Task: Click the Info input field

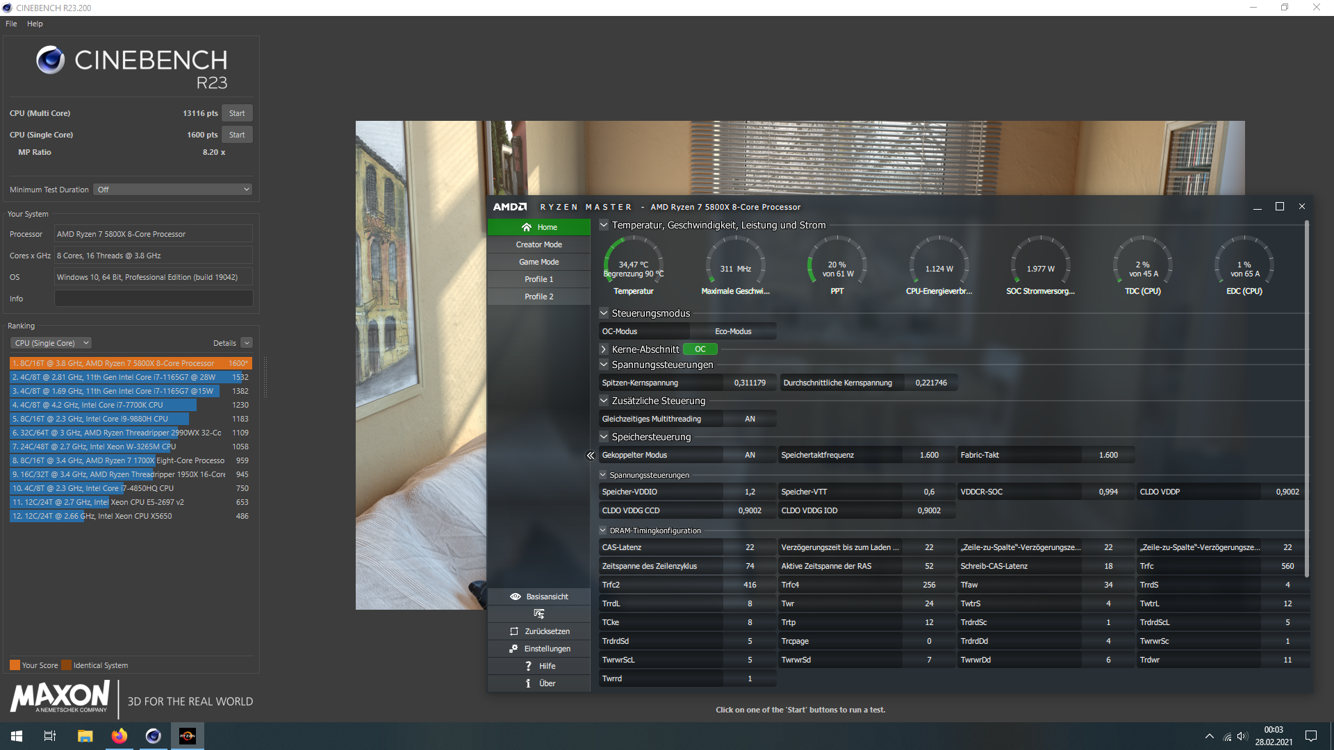Action: [154, 299]
